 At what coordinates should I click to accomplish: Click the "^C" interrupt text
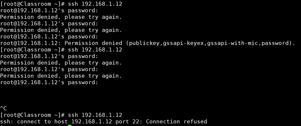click(x=3, y=108)
